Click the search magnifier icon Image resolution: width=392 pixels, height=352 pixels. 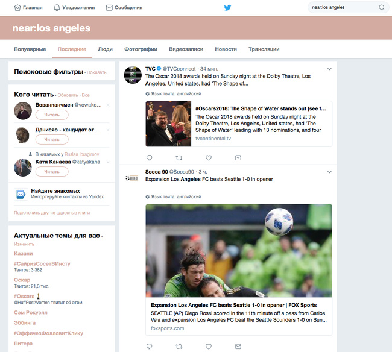coord(381,8)
